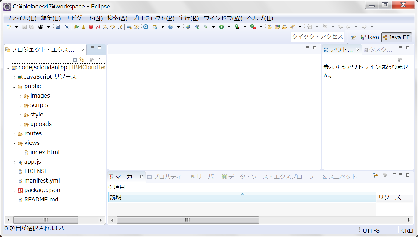
Task: Click the green Run play icon
Action: click(x=221, y=27)
